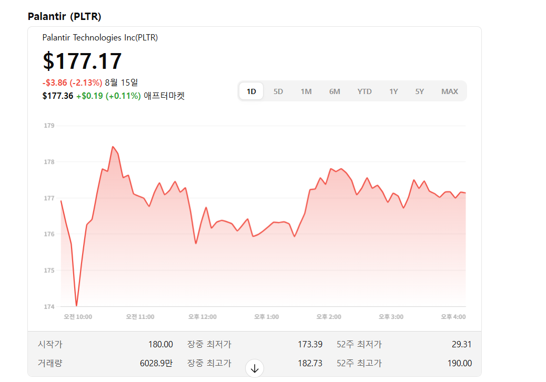Click the +$0.19 (+0.11%) after-market change
The image size is (546, 382).
[108, 96]
